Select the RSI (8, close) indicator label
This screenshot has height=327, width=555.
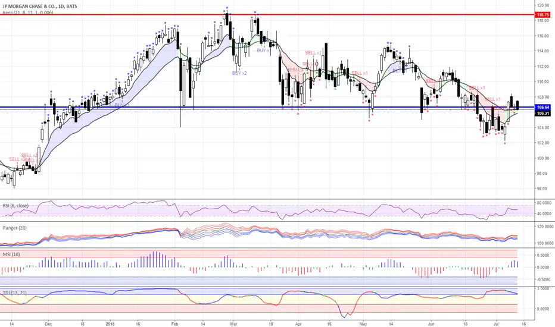coord(15,206)
